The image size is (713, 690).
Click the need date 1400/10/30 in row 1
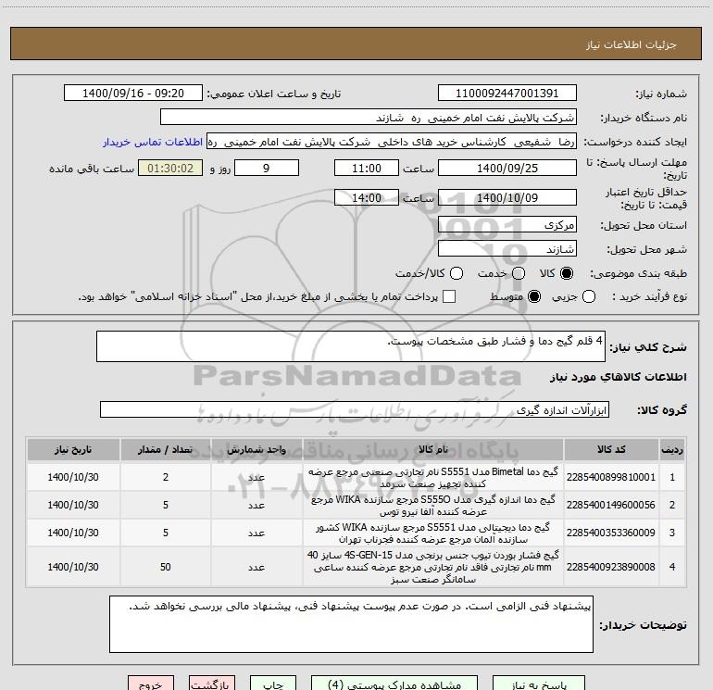(73, 477)
